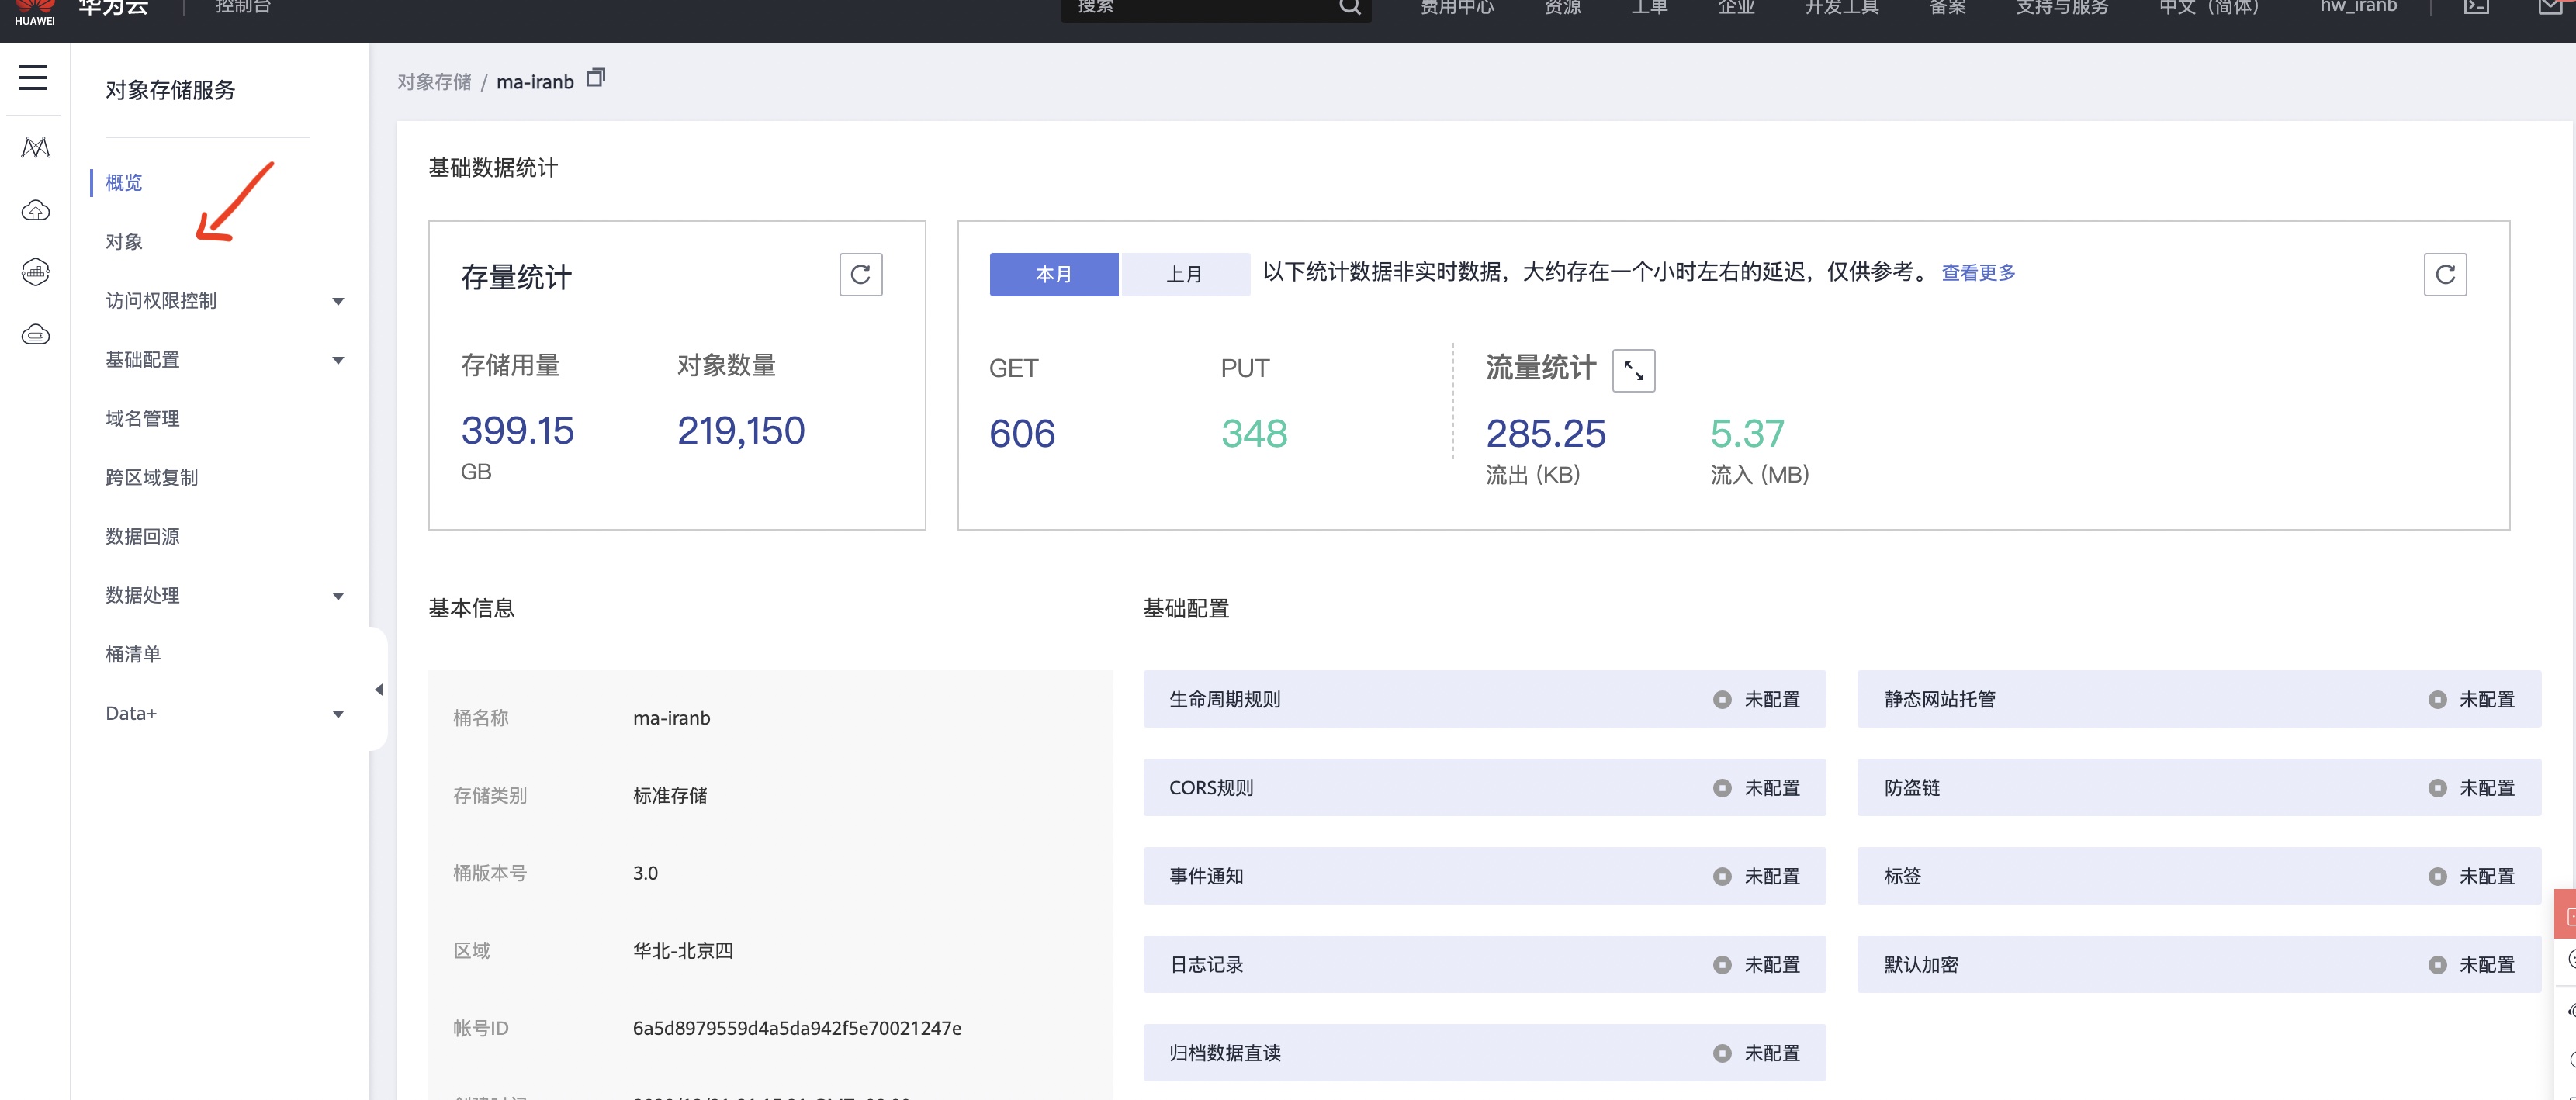This screenshot has width=2576, height=1100.
Task: Expand 访问权限控制 submenu arrow
Action: [x=338, y=301]
